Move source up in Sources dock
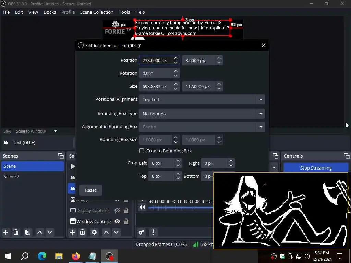The height and width of the screenshot is (263, 351). [106, 232]
